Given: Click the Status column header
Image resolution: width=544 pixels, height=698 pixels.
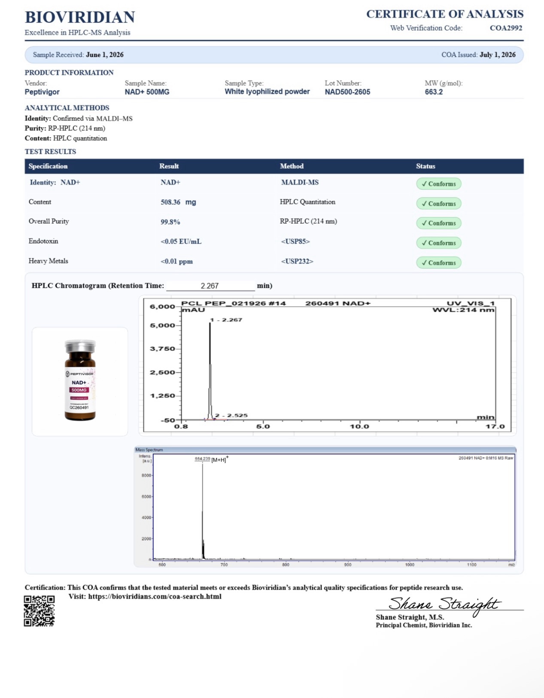Looking at the screenshot, I should tap(425, 166).
